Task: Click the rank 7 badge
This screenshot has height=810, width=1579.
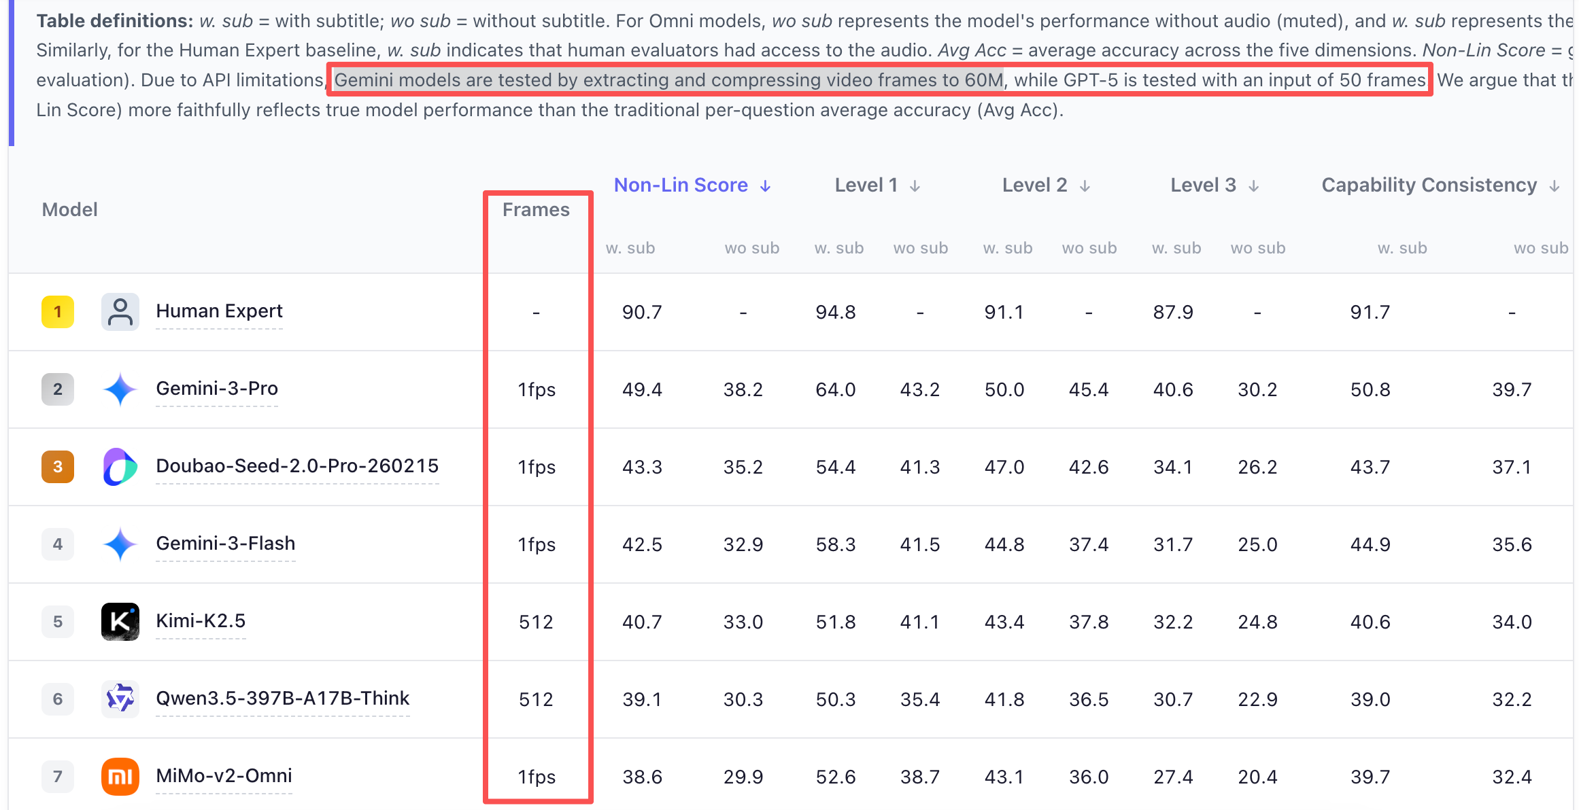Action: pyautogui.click(x=58, y=777)
